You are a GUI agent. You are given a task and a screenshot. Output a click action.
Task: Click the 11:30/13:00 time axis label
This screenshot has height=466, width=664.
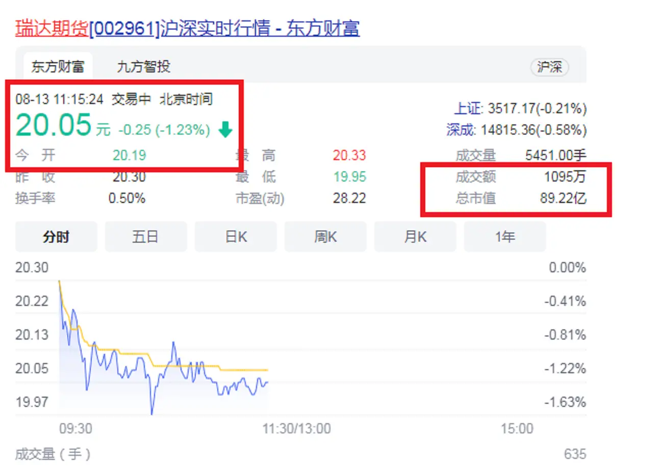297,429
